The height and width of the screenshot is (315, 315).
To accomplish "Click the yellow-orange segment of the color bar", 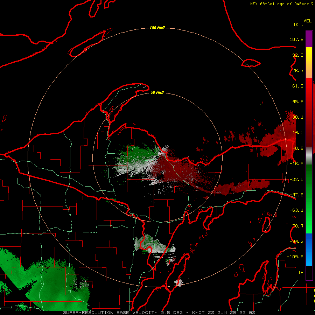I will (309, 62).
